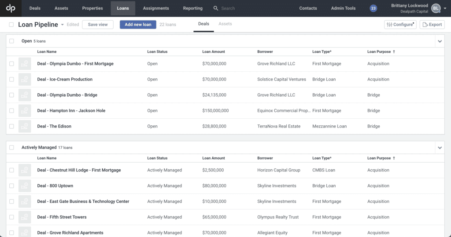Check the East Gate Business row
451x237 pixels.
(x=11, y=201)
